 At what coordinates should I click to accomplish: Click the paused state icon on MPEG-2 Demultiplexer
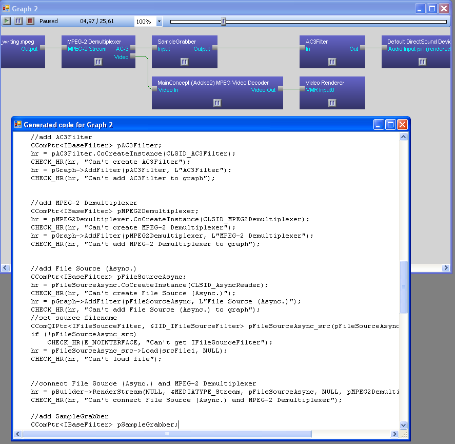(98, 62)
